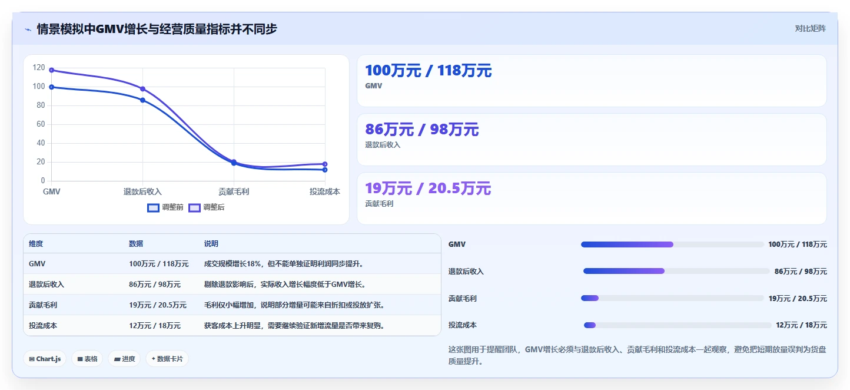
Task: Click the 投流成本 table row label
Action: (x=43, y=325)
